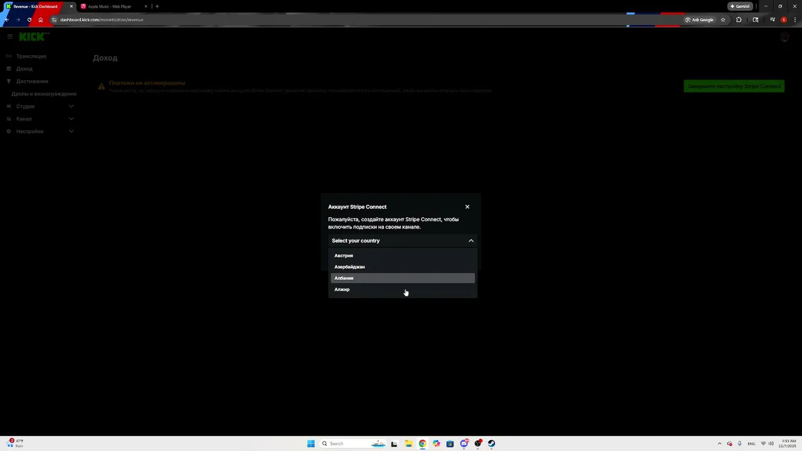Image resolution: width=802 pixels, height=451 pixels.
Task: Open the volume control in system tray
Action: [x=771, y=443]
